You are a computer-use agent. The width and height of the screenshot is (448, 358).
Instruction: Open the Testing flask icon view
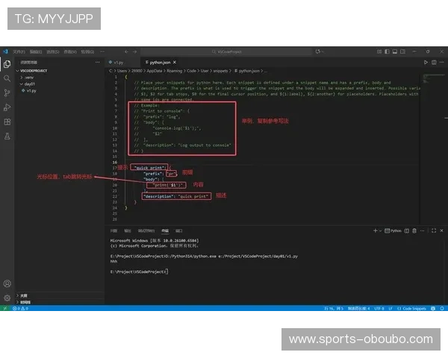tap(7, 136)
